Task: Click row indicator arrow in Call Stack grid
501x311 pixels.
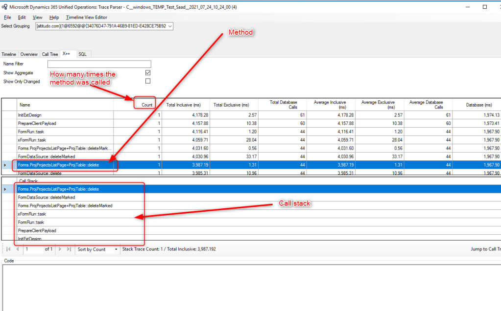Action: [5, 189]
